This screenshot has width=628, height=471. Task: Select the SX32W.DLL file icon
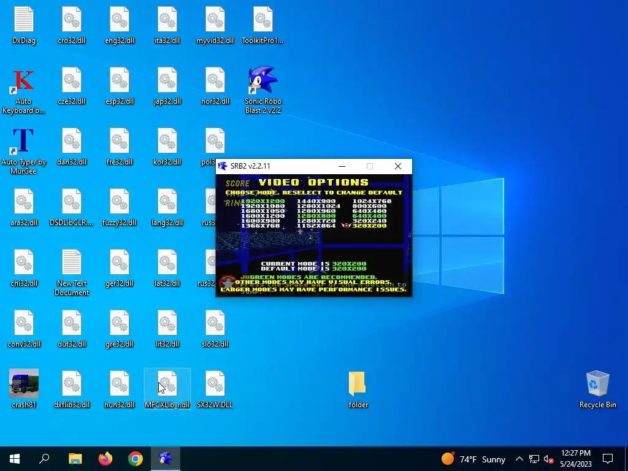click(215, 384)
